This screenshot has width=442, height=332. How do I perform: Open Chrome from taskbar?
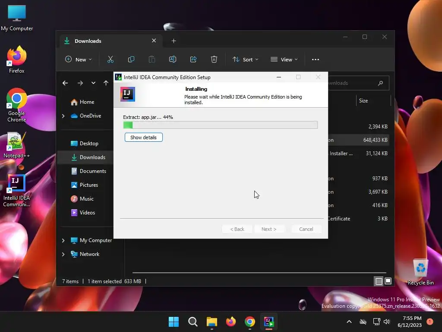(x=250, y=322)
